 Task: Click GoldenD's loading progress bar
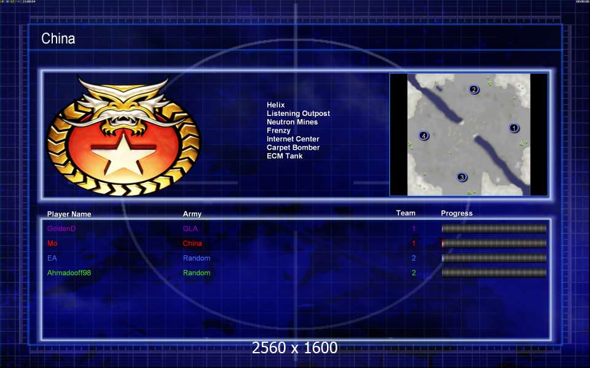pos(494,229)
